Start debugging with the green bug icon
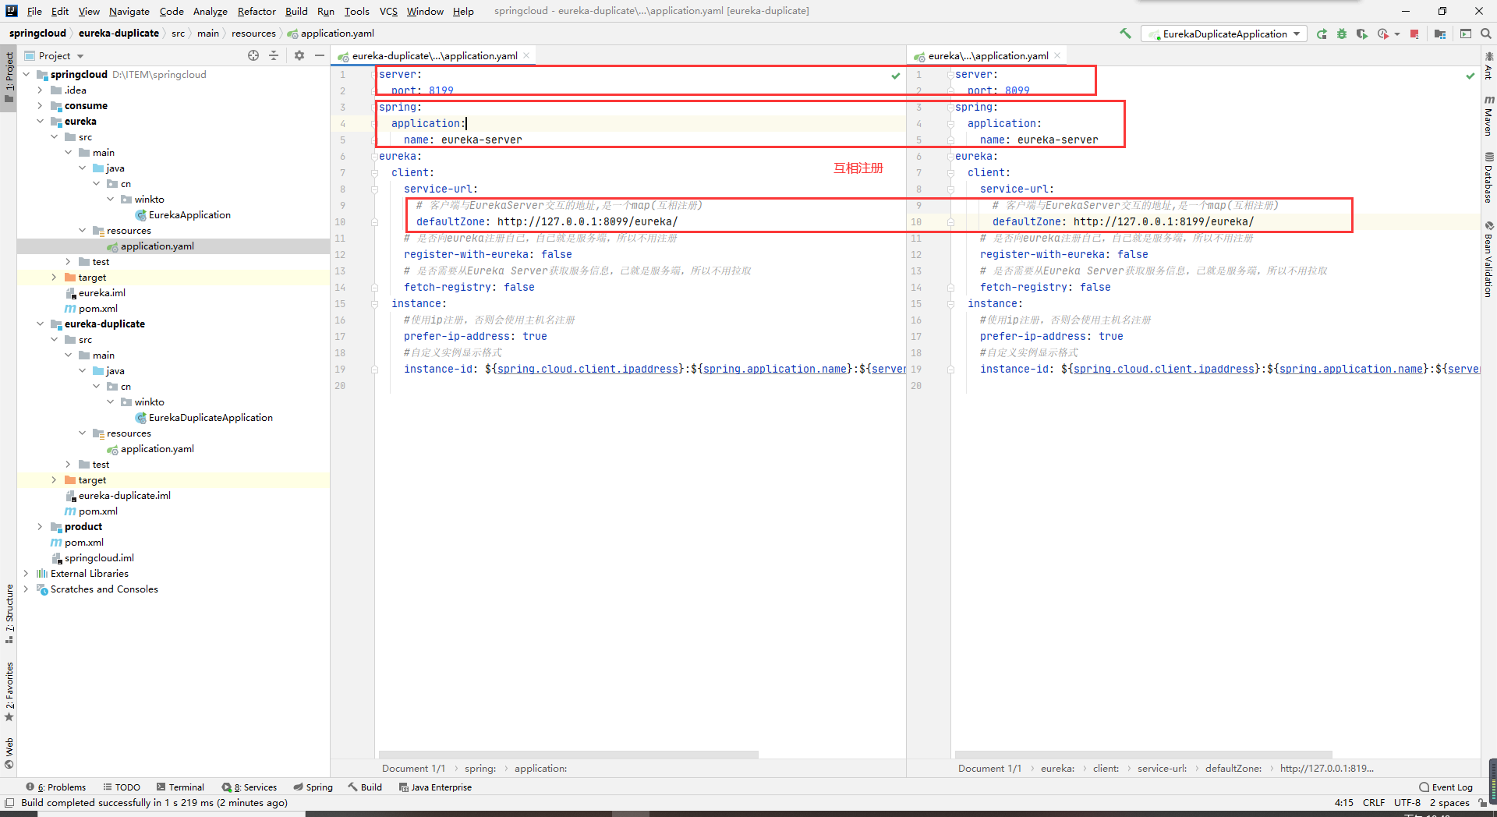 tap(1342, 34)
